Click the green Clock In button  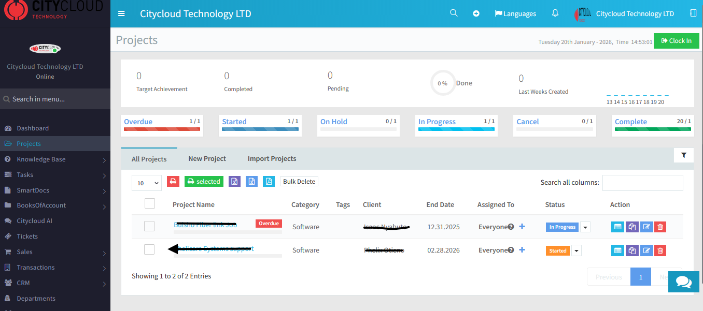(677, 41)
